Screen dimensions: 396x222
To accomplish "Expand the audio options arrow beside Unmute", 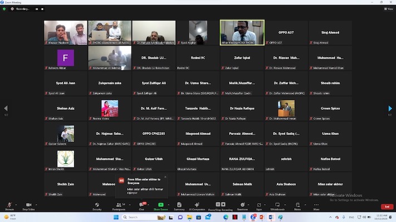I will [17, 204].
